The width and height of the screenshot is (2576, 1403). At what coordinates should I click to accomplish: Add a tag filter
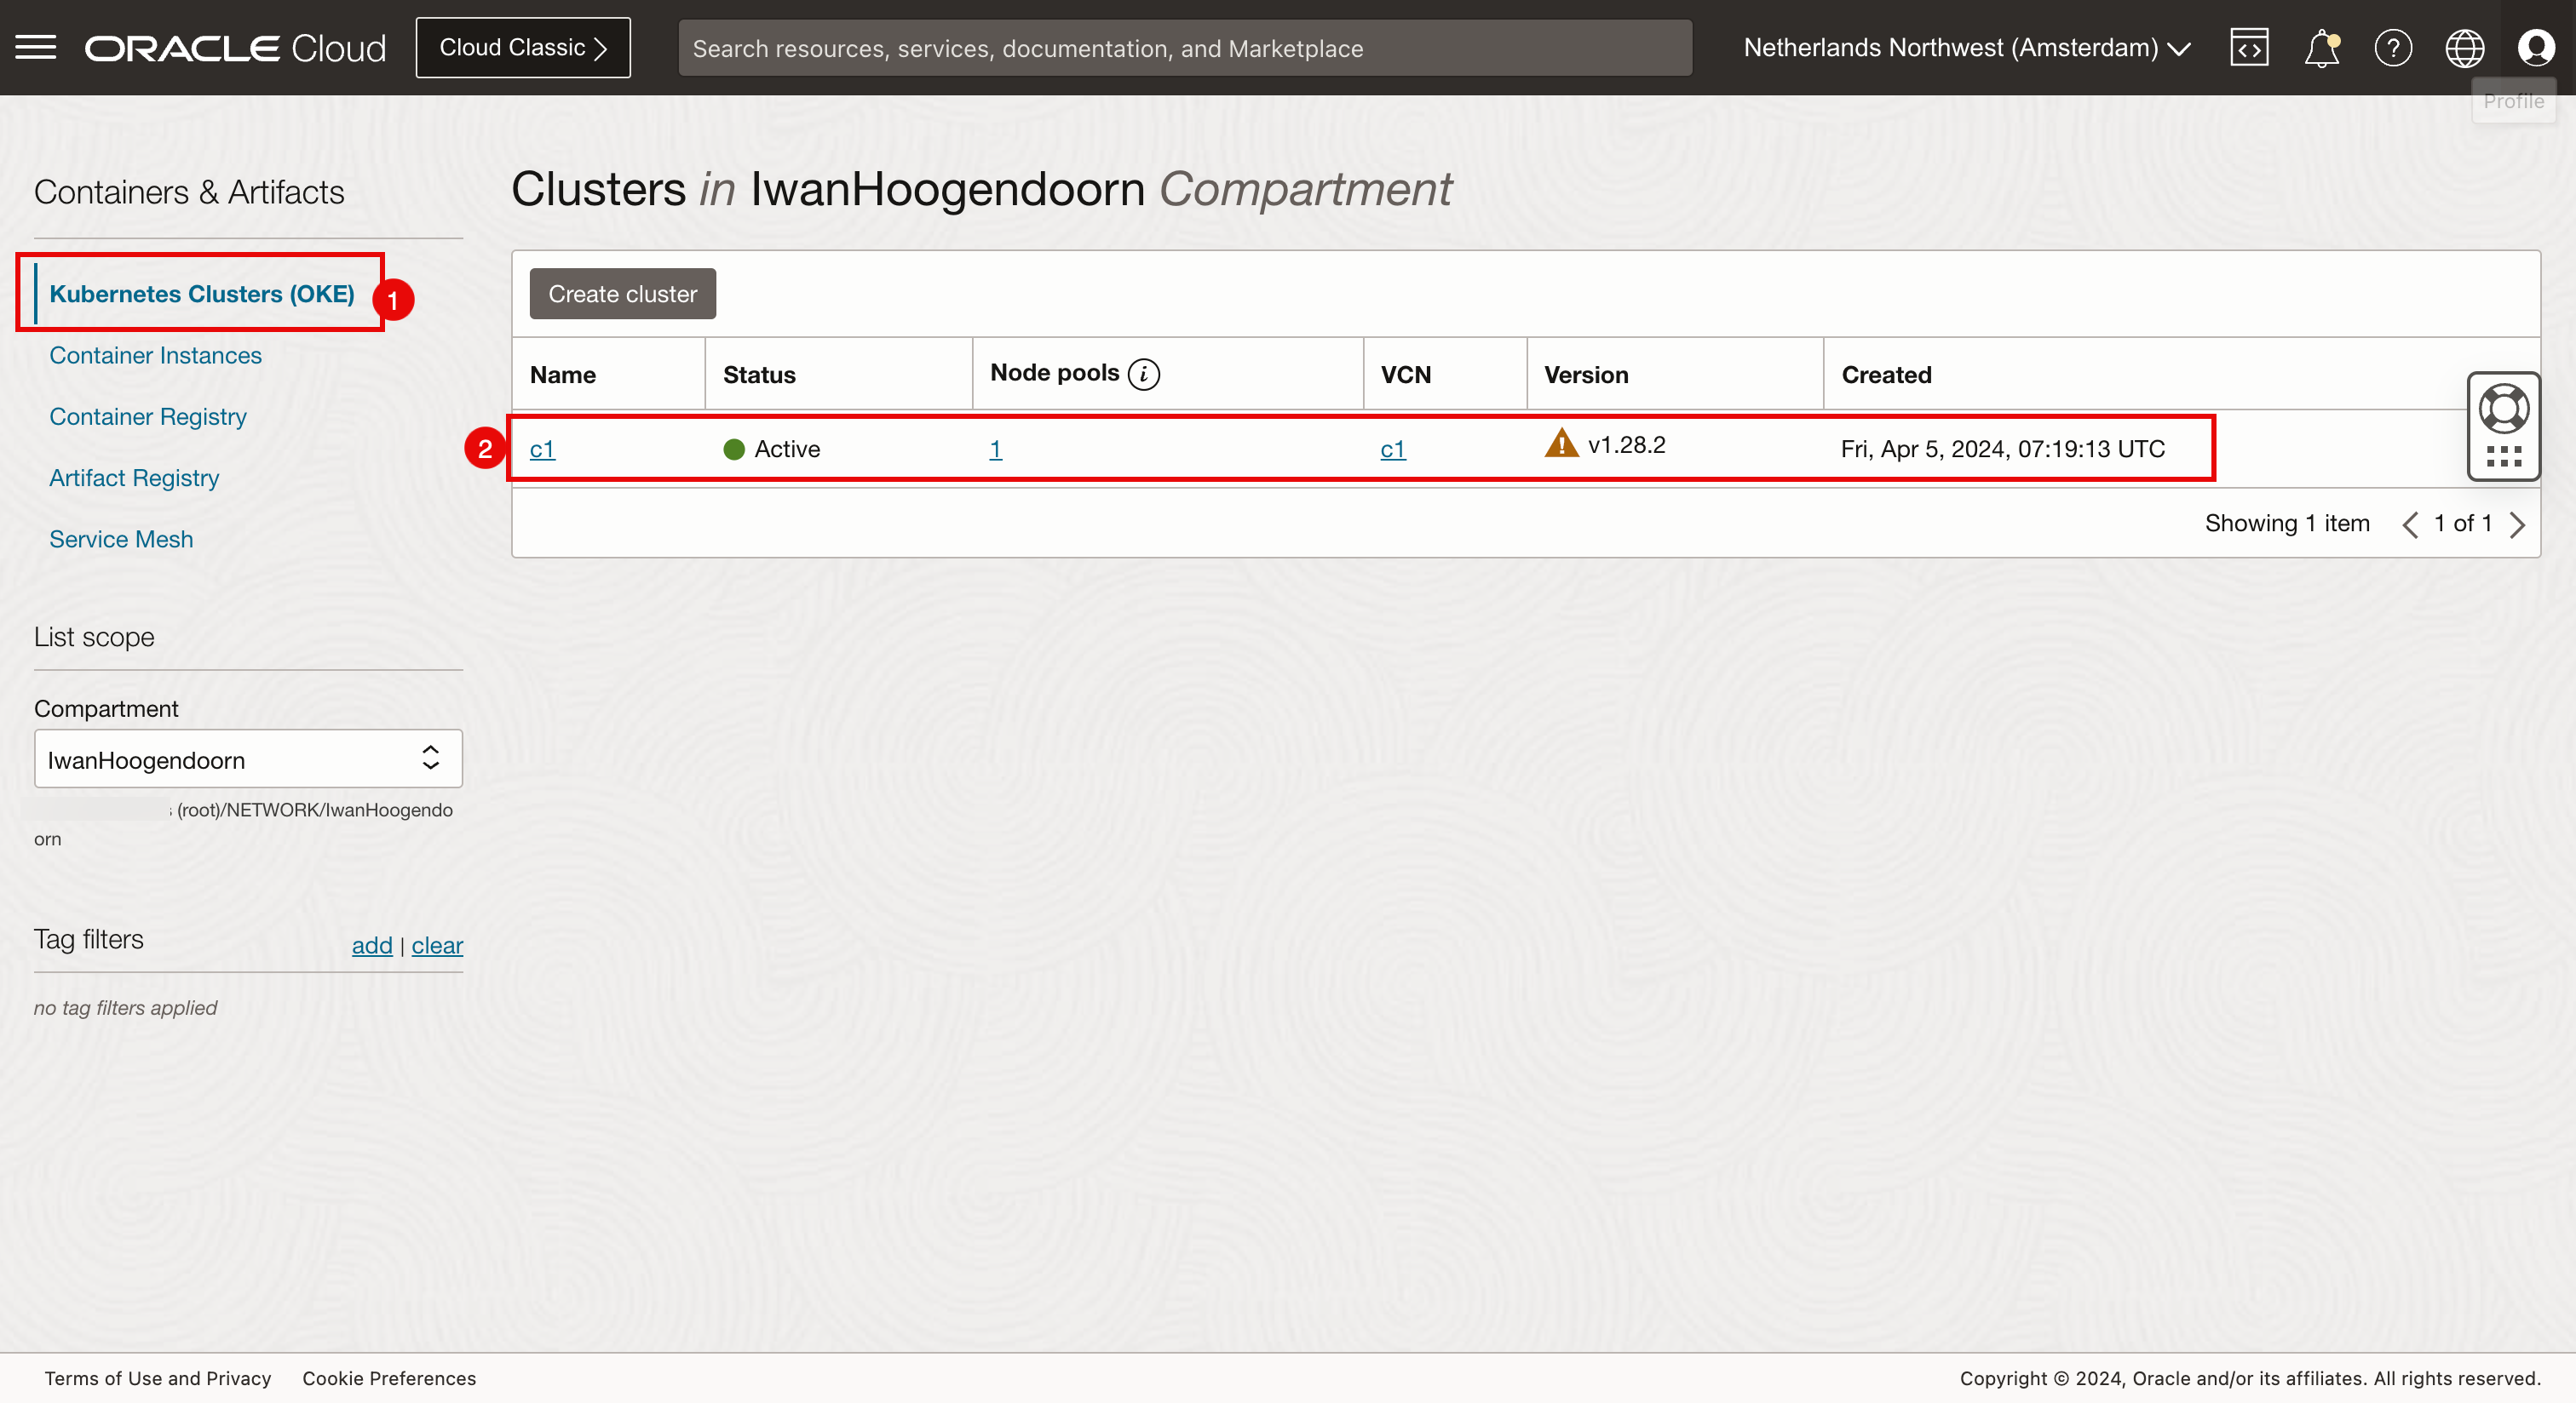coord(371,944)
